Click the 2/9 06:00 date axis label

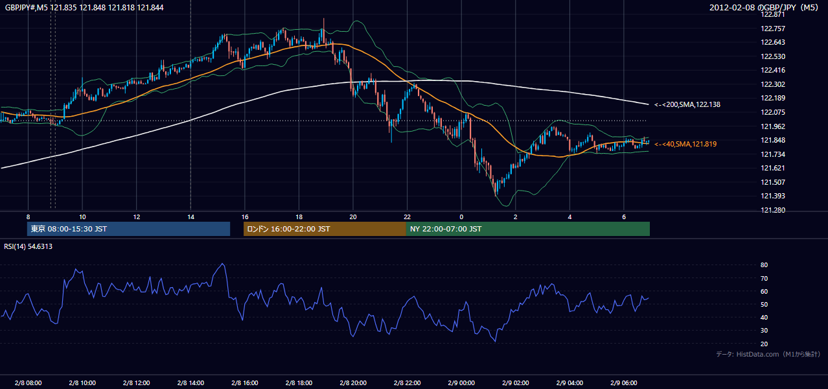coord(623,383)
